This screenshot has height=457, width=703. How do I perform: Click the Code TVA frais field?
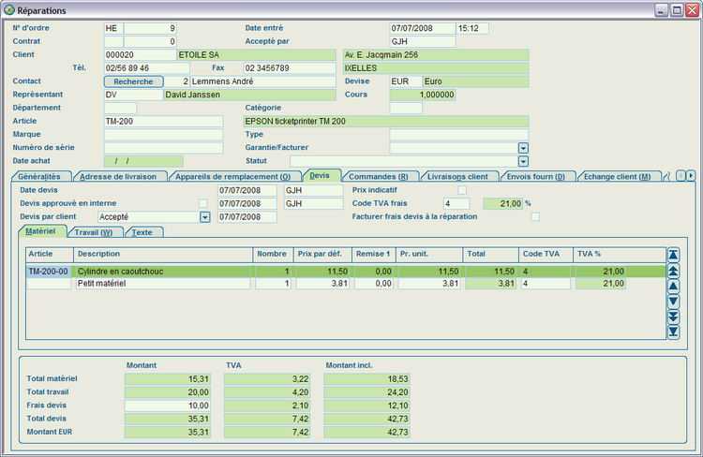pyautogui.click(x=456, y=204)
